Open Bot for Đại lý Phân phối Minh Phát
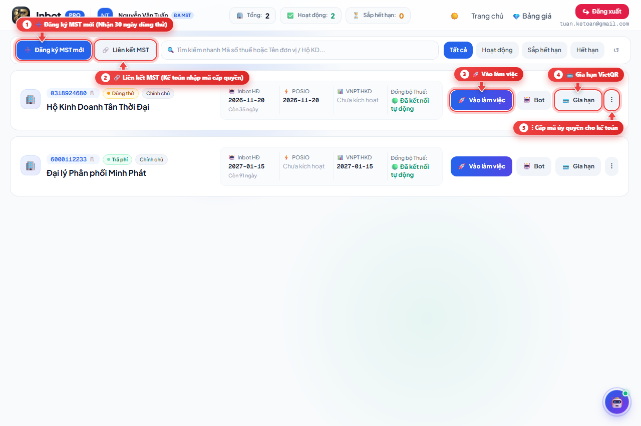The height and width of the screenshot is (426, 641). click(534, 166)
